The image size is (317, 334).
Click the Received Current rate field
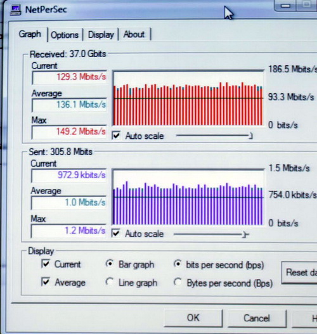click(69, 77)
